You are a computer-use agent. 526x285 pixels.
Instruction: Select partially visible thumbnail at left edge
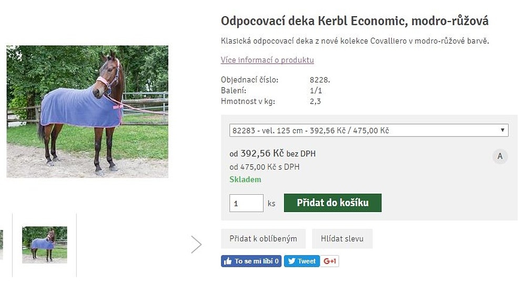point(2,244)
